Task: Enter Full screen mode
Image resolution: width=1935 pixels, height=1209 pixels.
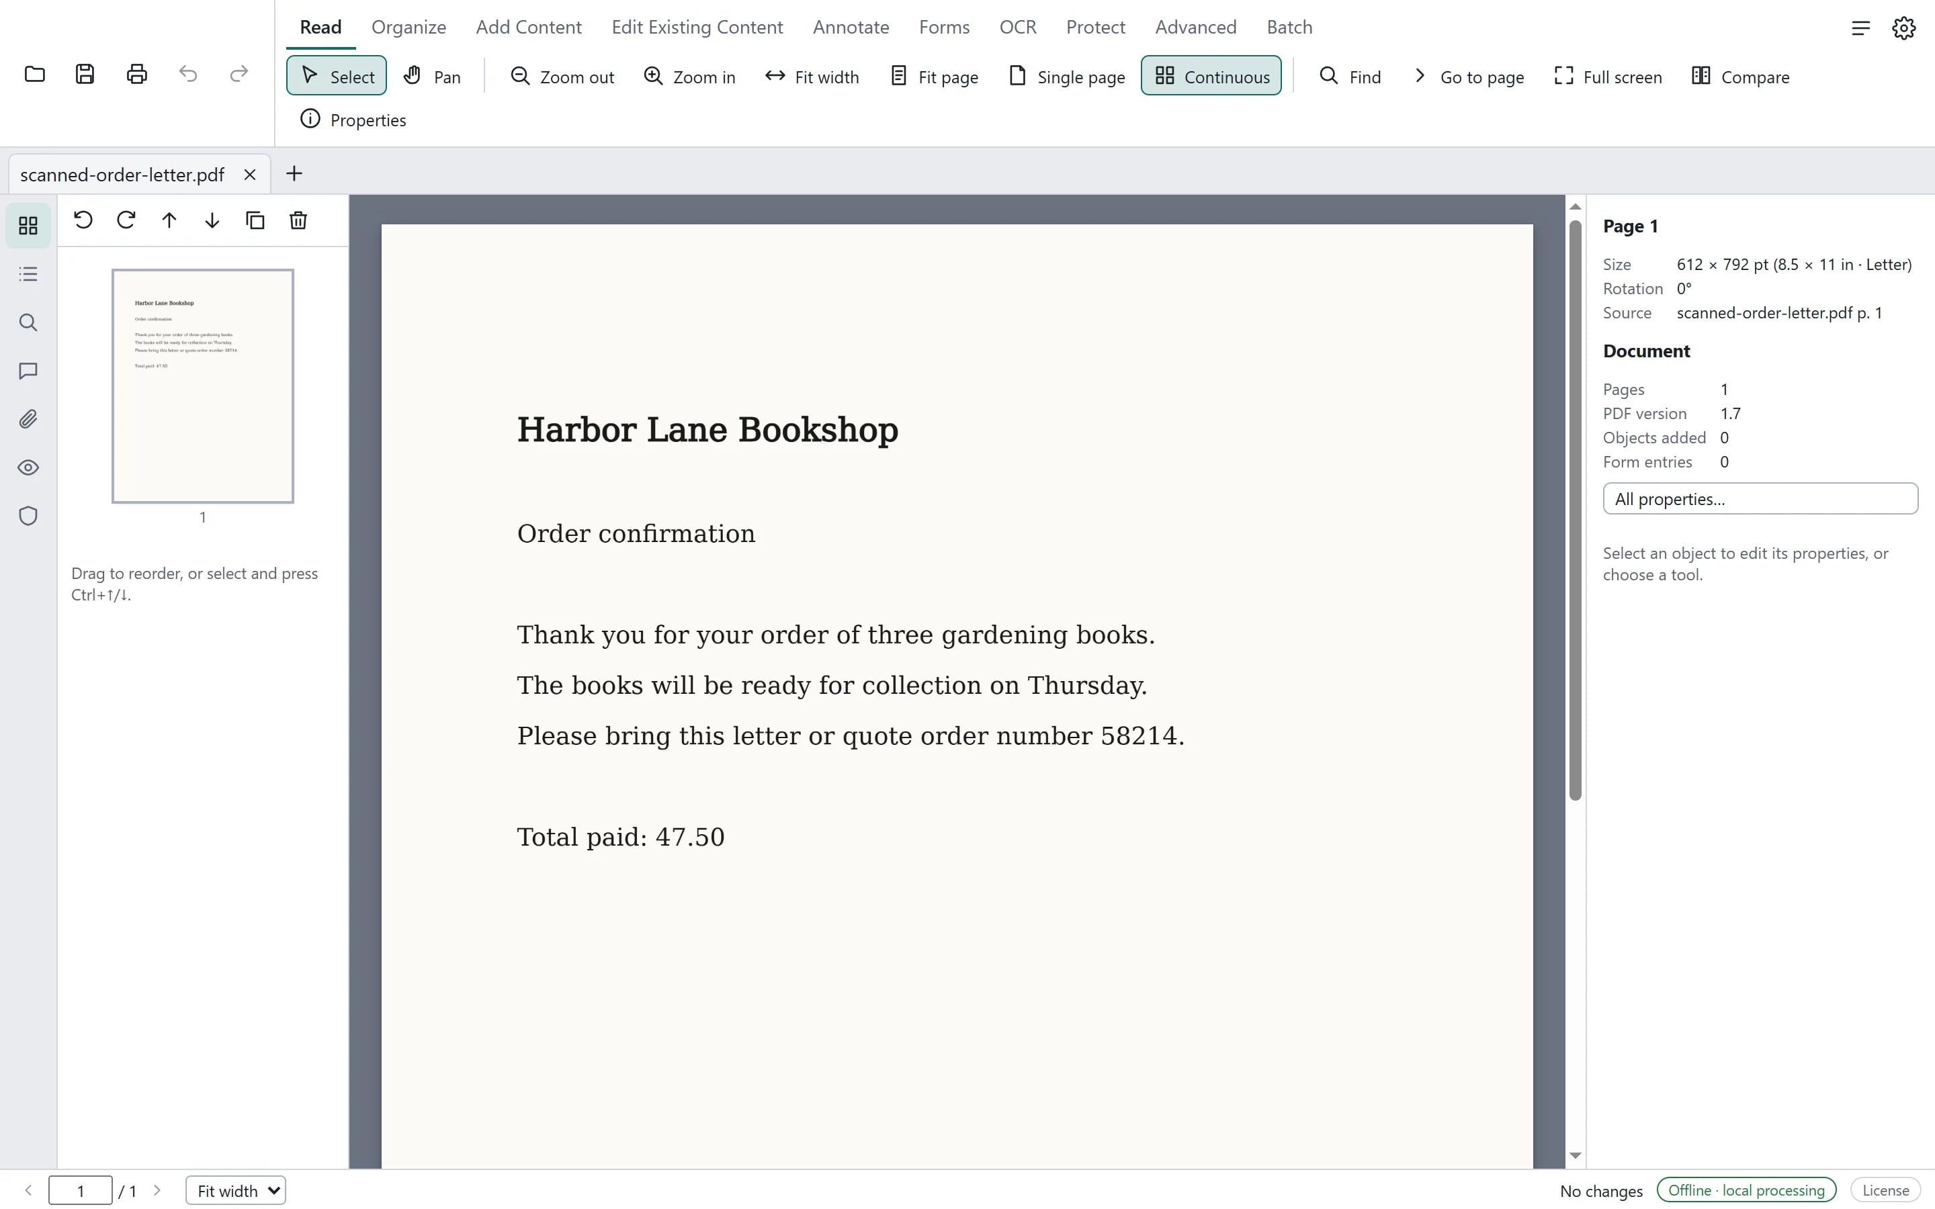Action: pyautogui.click(x=1608, y=76)
